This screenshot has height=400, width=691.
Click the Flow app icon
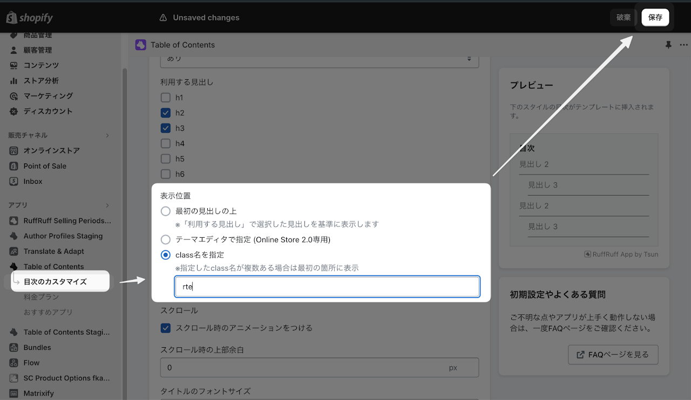tap(14, 363)
